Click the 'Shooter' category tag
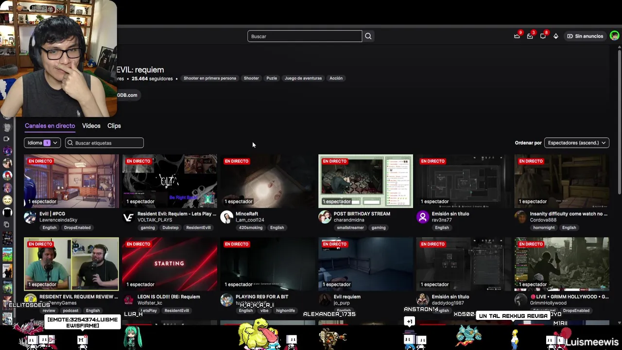Screen dimensions: 622x350 [x=251, y=78]
